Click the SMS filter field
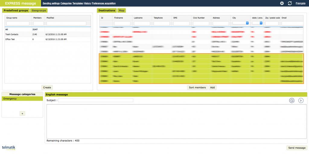 click(x=181, y=23)
